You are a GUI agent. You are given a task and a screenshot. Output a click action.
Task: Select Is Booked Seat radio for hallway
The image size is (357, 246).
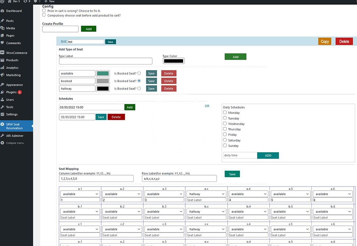[x=139, y=88]
